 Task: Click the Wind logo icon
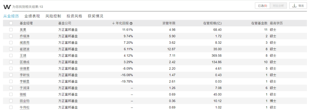click(x=7, y=7)
